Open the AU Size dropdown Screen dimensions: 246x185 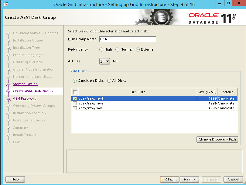pos(104,61)
